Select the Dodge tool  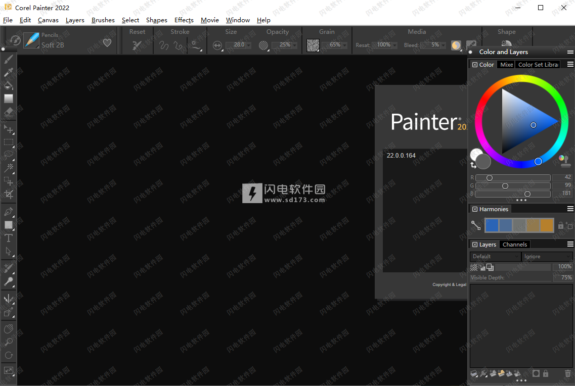(9, 281)
